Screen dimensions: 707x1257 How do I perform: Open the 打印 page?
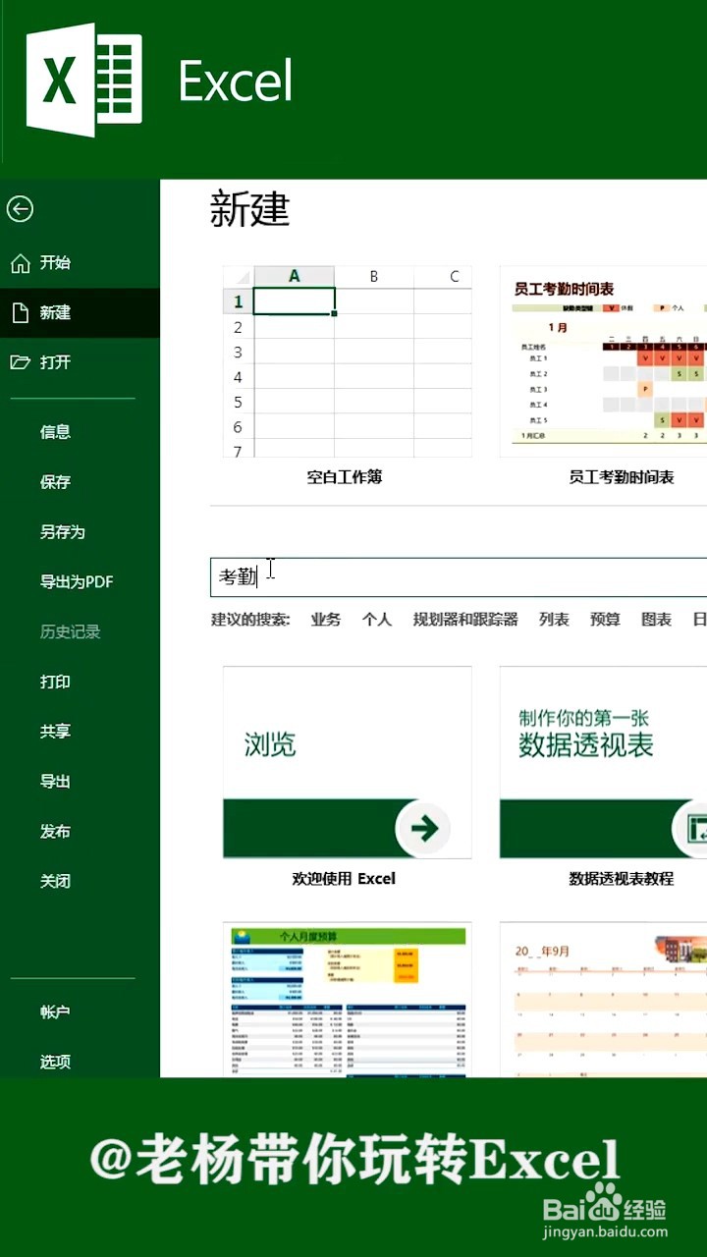pyautogui.click(x=55, y=682)
